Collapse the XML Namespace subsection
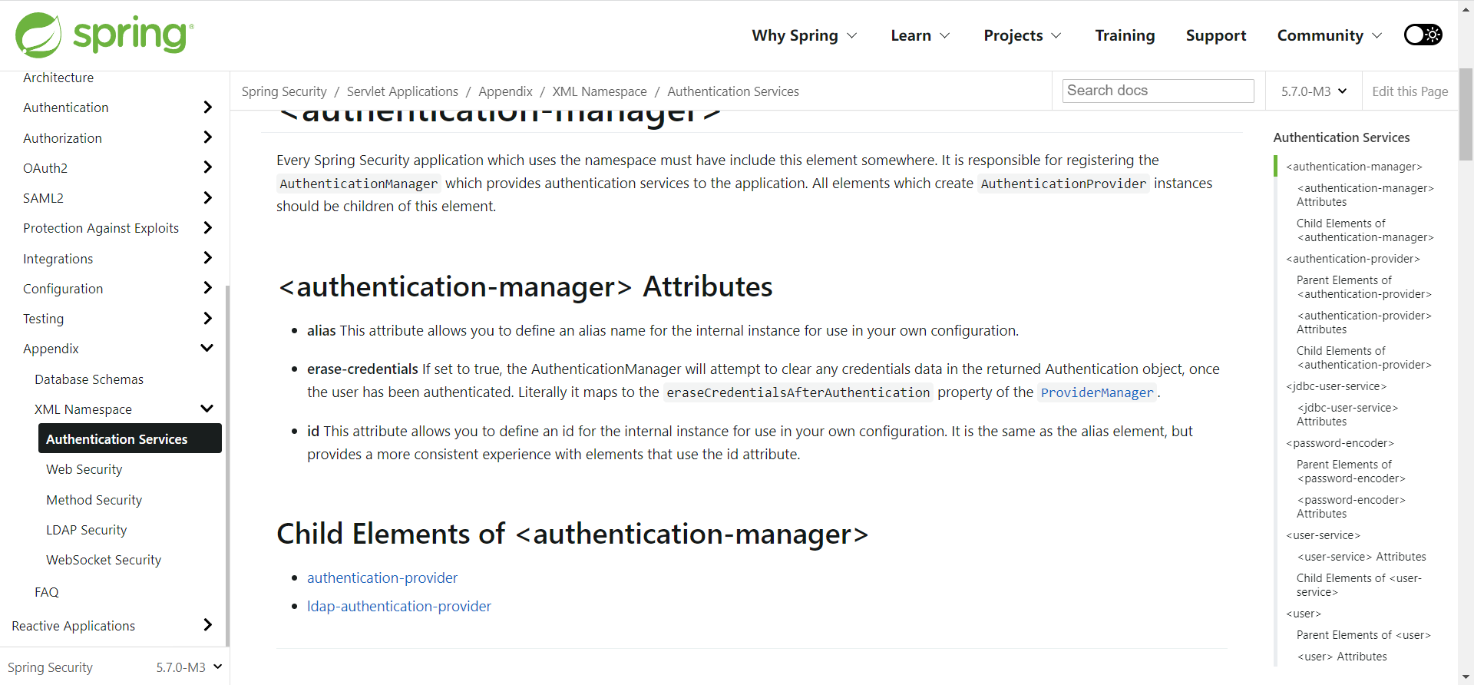1474x685 pixels. coord(207,409)
